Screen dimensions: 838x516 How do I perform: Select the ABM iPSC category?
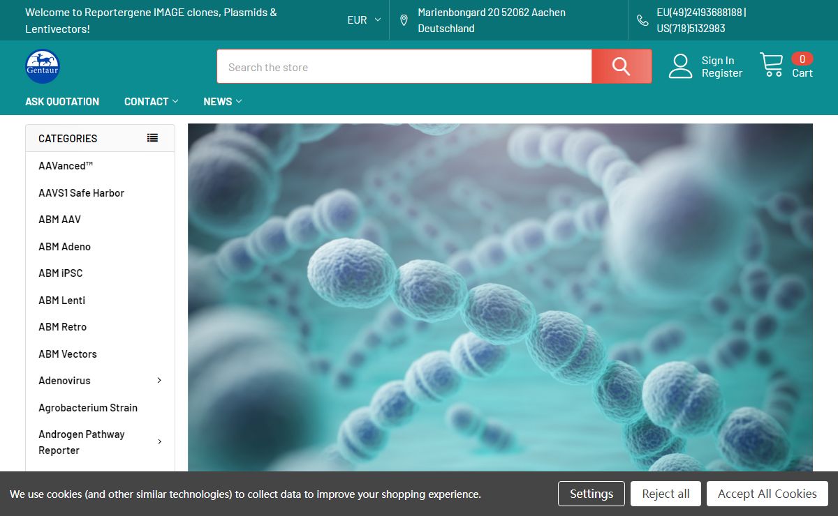(60, 273)
